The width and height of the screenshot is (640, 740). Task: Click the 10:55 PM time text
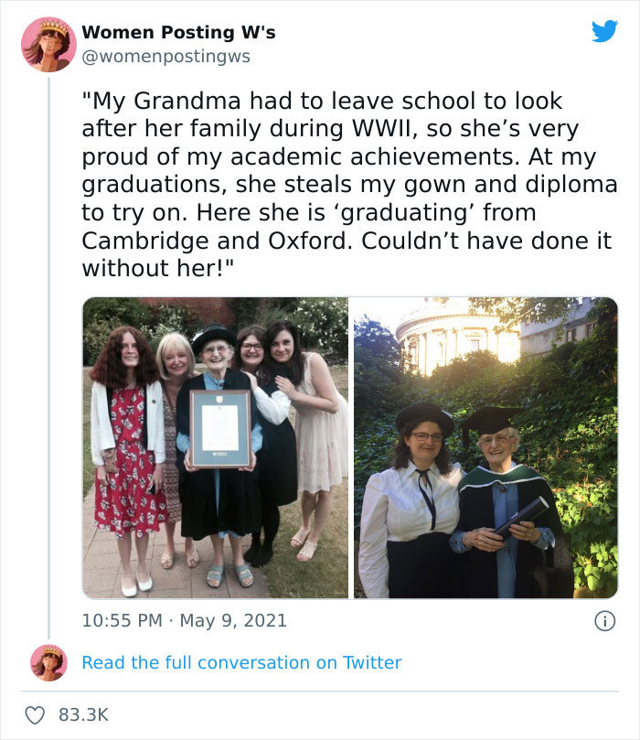click(120, 620)
